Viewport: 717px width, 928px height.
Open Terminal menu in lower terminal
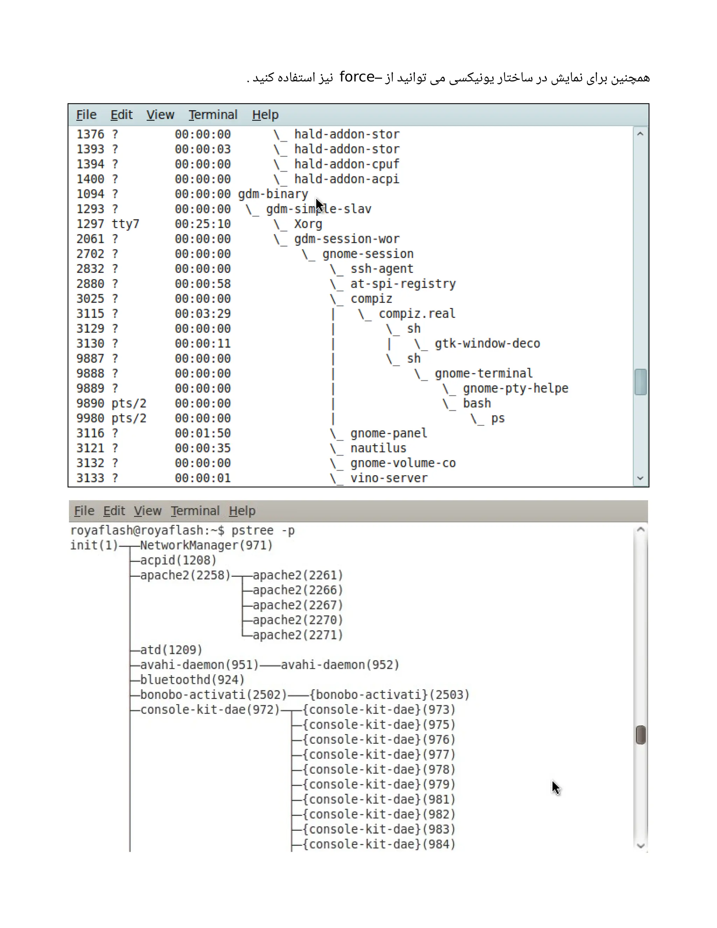point(195,511)
